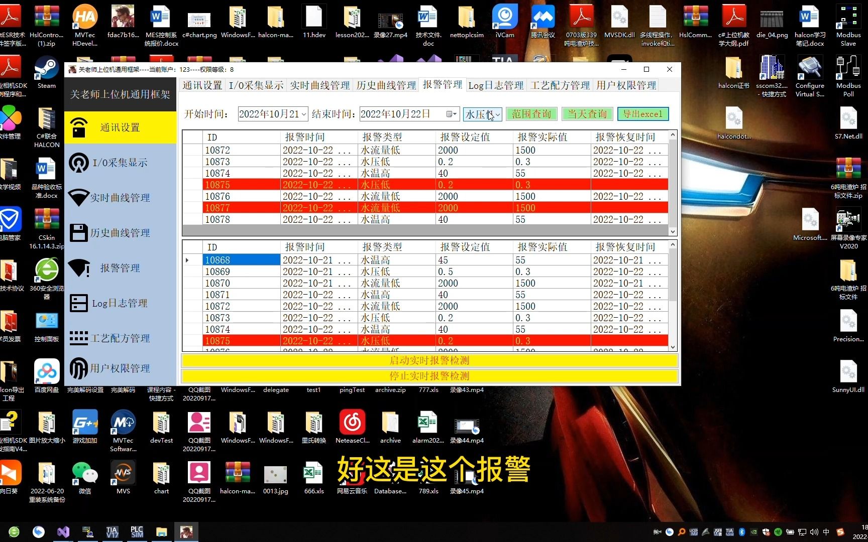Click the 启动实时报警检测 yellow bar
Image resolution: width=868 pixels, height=542 pixels.
click(x=429, y=360)
